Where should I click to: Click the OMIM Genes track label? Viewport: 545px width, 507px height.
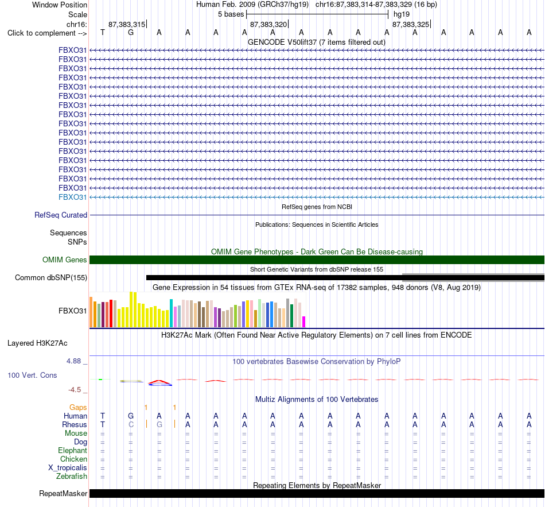pyautogui.click(x=64, y=260)
